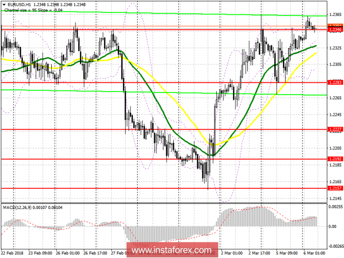The width and height of the screenshot is (344, 258).
Task: Select the red 1.2283 horizontal line
Action: click(163, 82)
